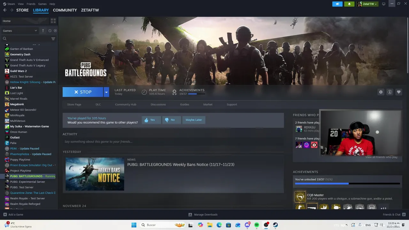Click the blue announcements megaphone button
Viewport: 409px width, 230px height.
pyautogui.click(x=337, y=4)
